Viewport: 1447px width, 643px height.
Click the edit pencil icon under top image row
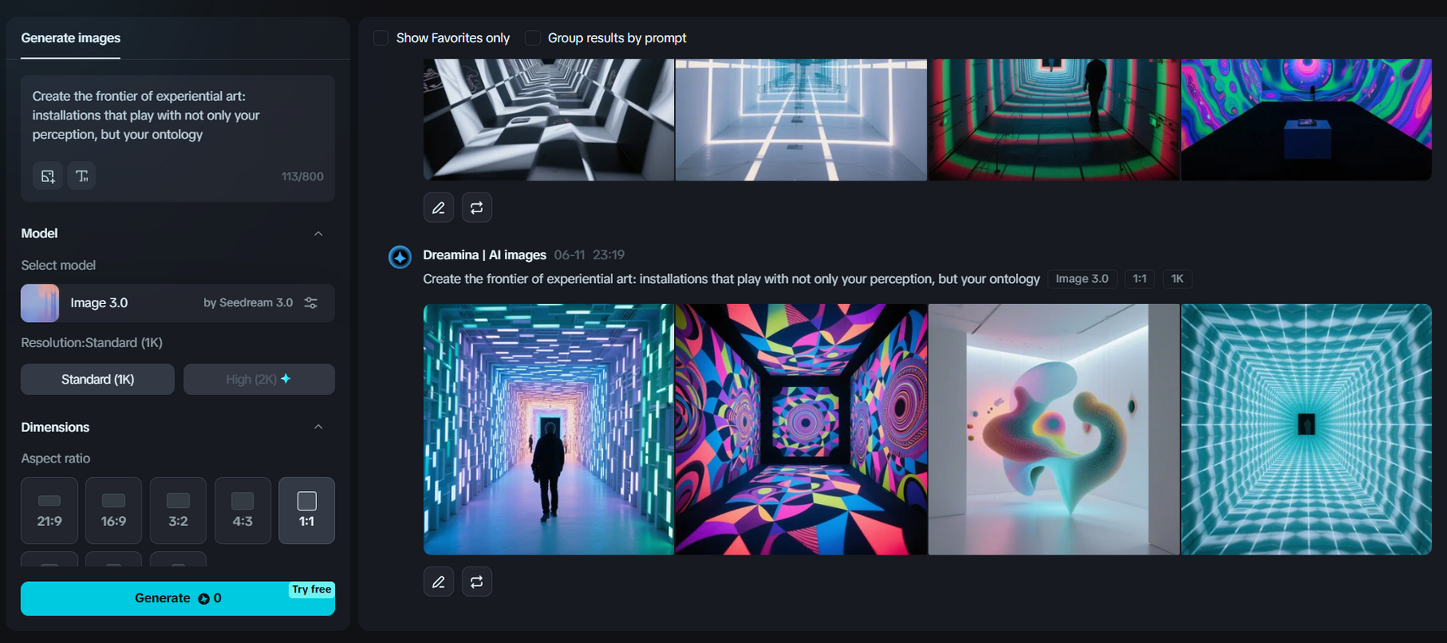click(439, 208)
